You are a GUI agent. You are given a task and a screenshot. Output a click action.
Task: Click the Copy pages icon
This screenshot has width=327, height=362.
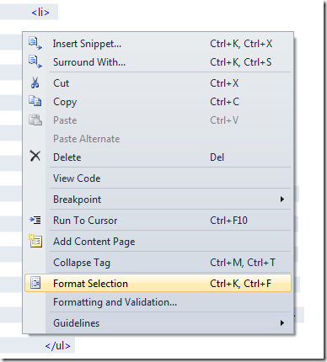click(x=35, y=101)
